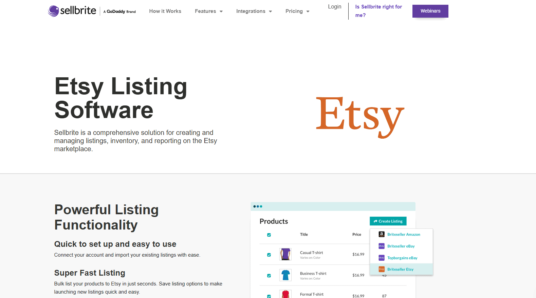This screenshot has width=536, height=298.
Task: Open the Pricing dropdown menu
Action: [x=297, y=11]
